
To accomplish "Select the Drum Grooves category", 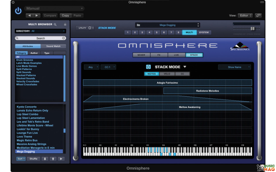I will pyautogui.click(x=25, y=60).
